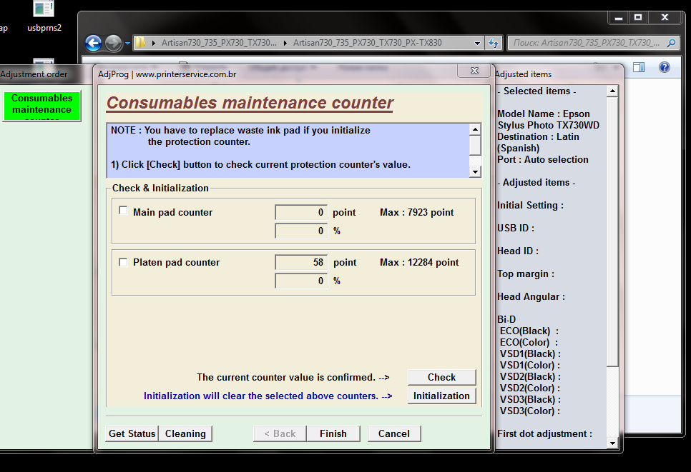Close the AdjProg dialog window

[474, 71]
